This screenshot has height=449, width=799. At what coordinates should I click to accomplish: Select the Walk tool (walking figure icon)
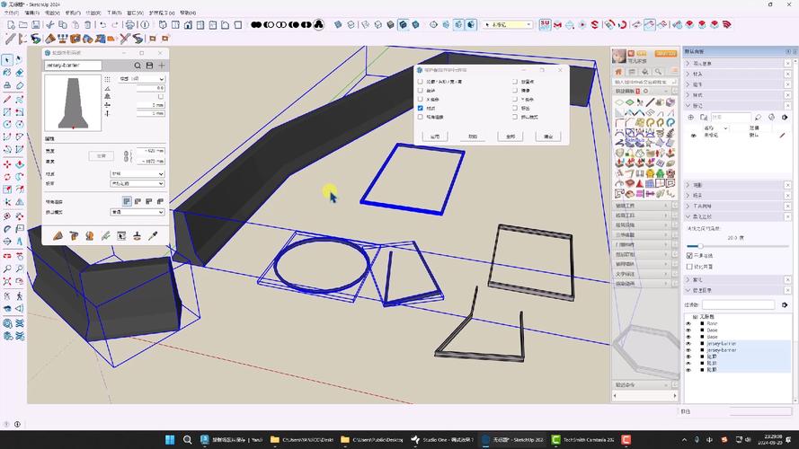20,295
